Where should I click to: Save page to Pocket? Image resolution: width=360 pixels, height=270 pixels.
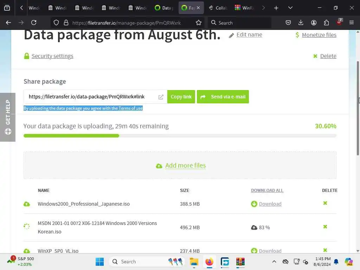(288, 22)
